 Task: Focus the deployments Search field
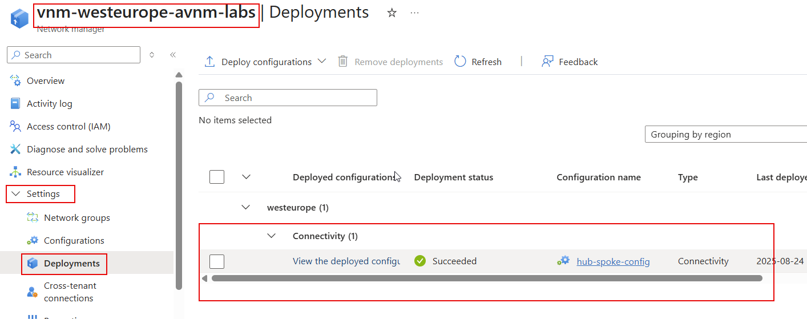point(288,98)
